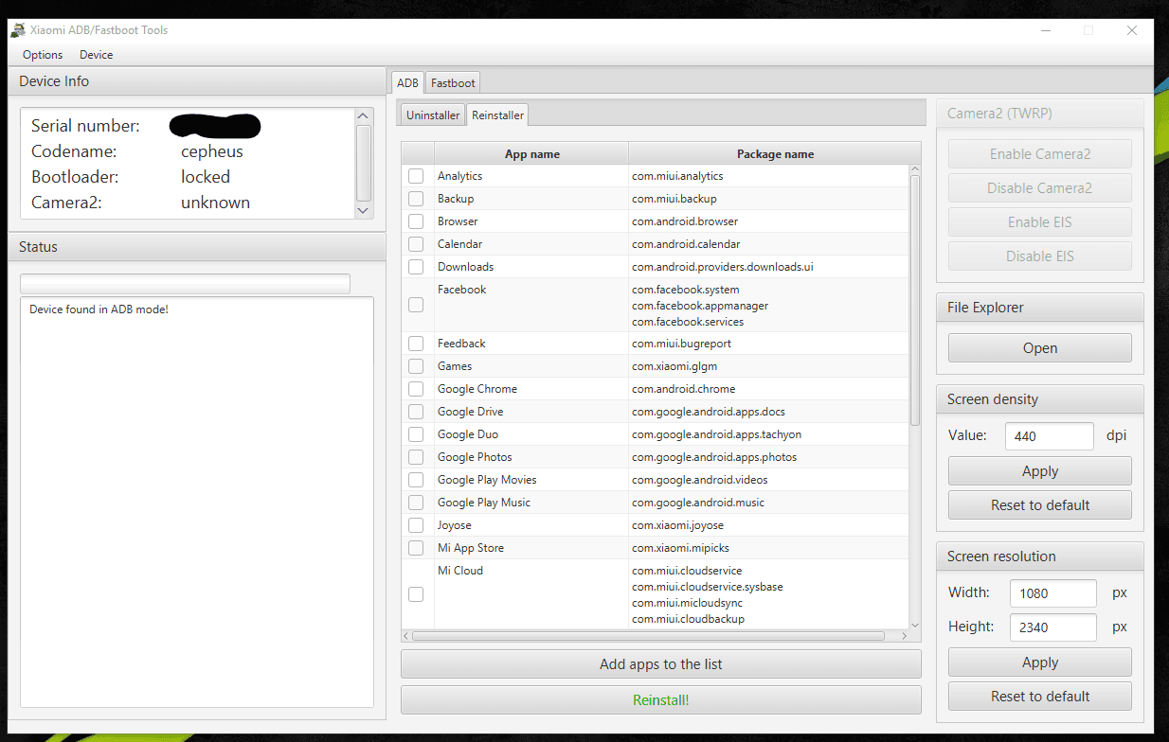
Task: Click the Xiaomi ADB/Fastboot Tools app icon
Action: (x=18, y=30)
